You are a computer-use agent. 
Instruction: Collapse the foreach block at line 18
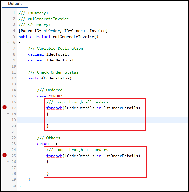[8, 114]
